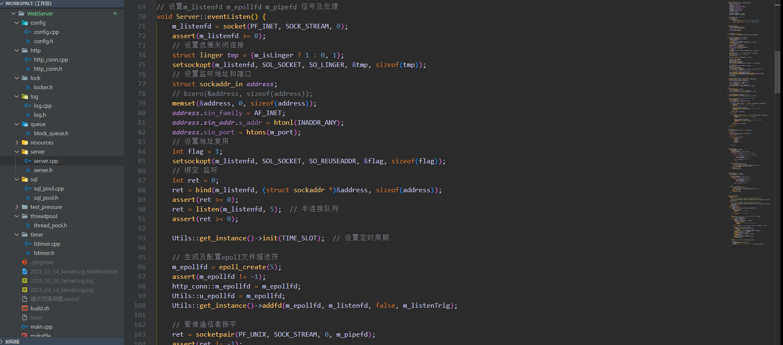Expand the resources folder chevron
The width and height of the screenshot is (783, 345).
tap(17, 142)
